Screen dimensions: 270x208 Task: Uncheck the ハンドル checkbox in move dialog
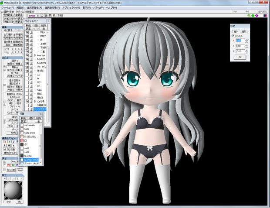coord(233,36)
